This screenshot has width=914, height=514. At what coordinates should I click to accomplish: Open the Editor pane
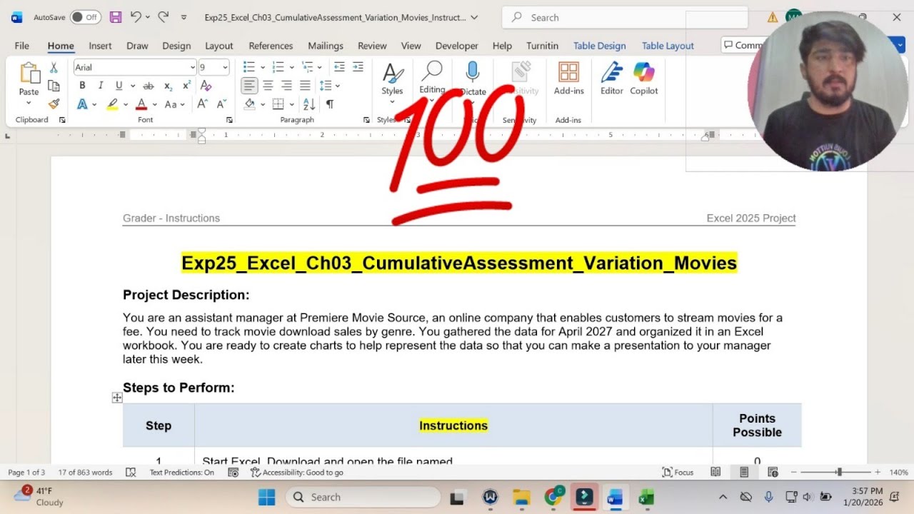pos(612,79)
